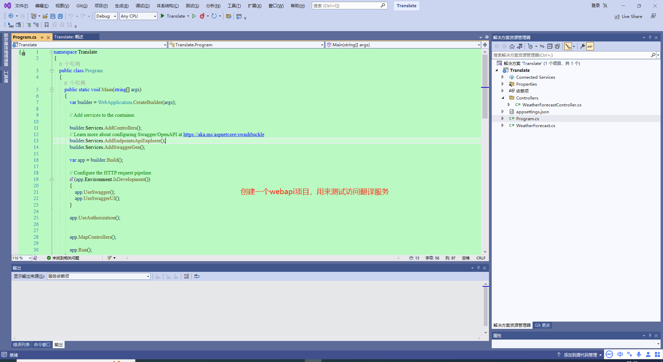This screenshot has width=663, height=362.
Task: Open Main(string[] args) member dropdown
Action: click(x=403, y=45)
